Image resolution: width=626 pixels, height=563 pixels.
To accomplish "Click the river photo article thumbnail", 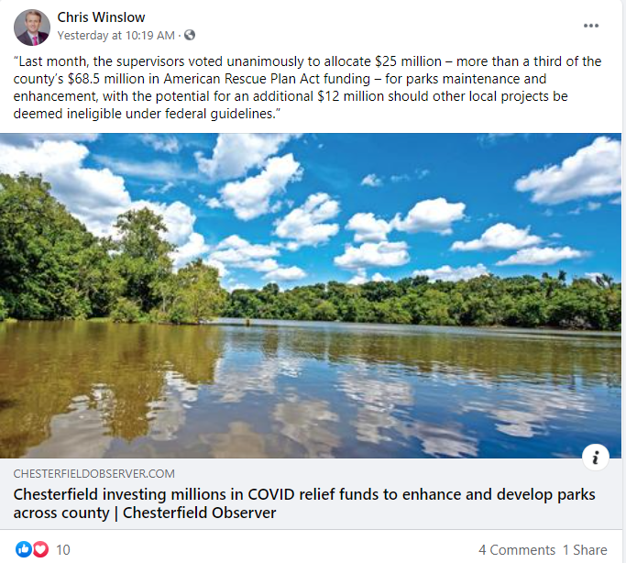I will 312,367.
